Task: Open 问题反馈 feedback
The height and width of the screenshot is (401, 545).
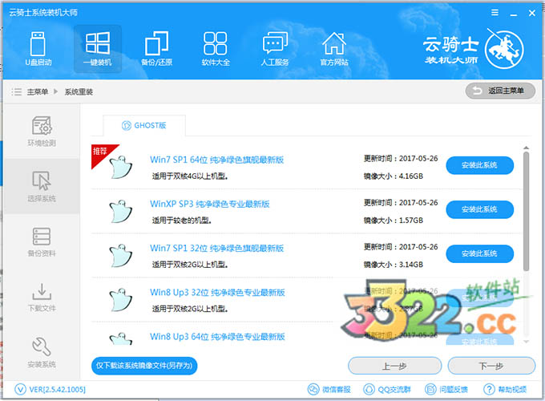Action: click(446, 389)
